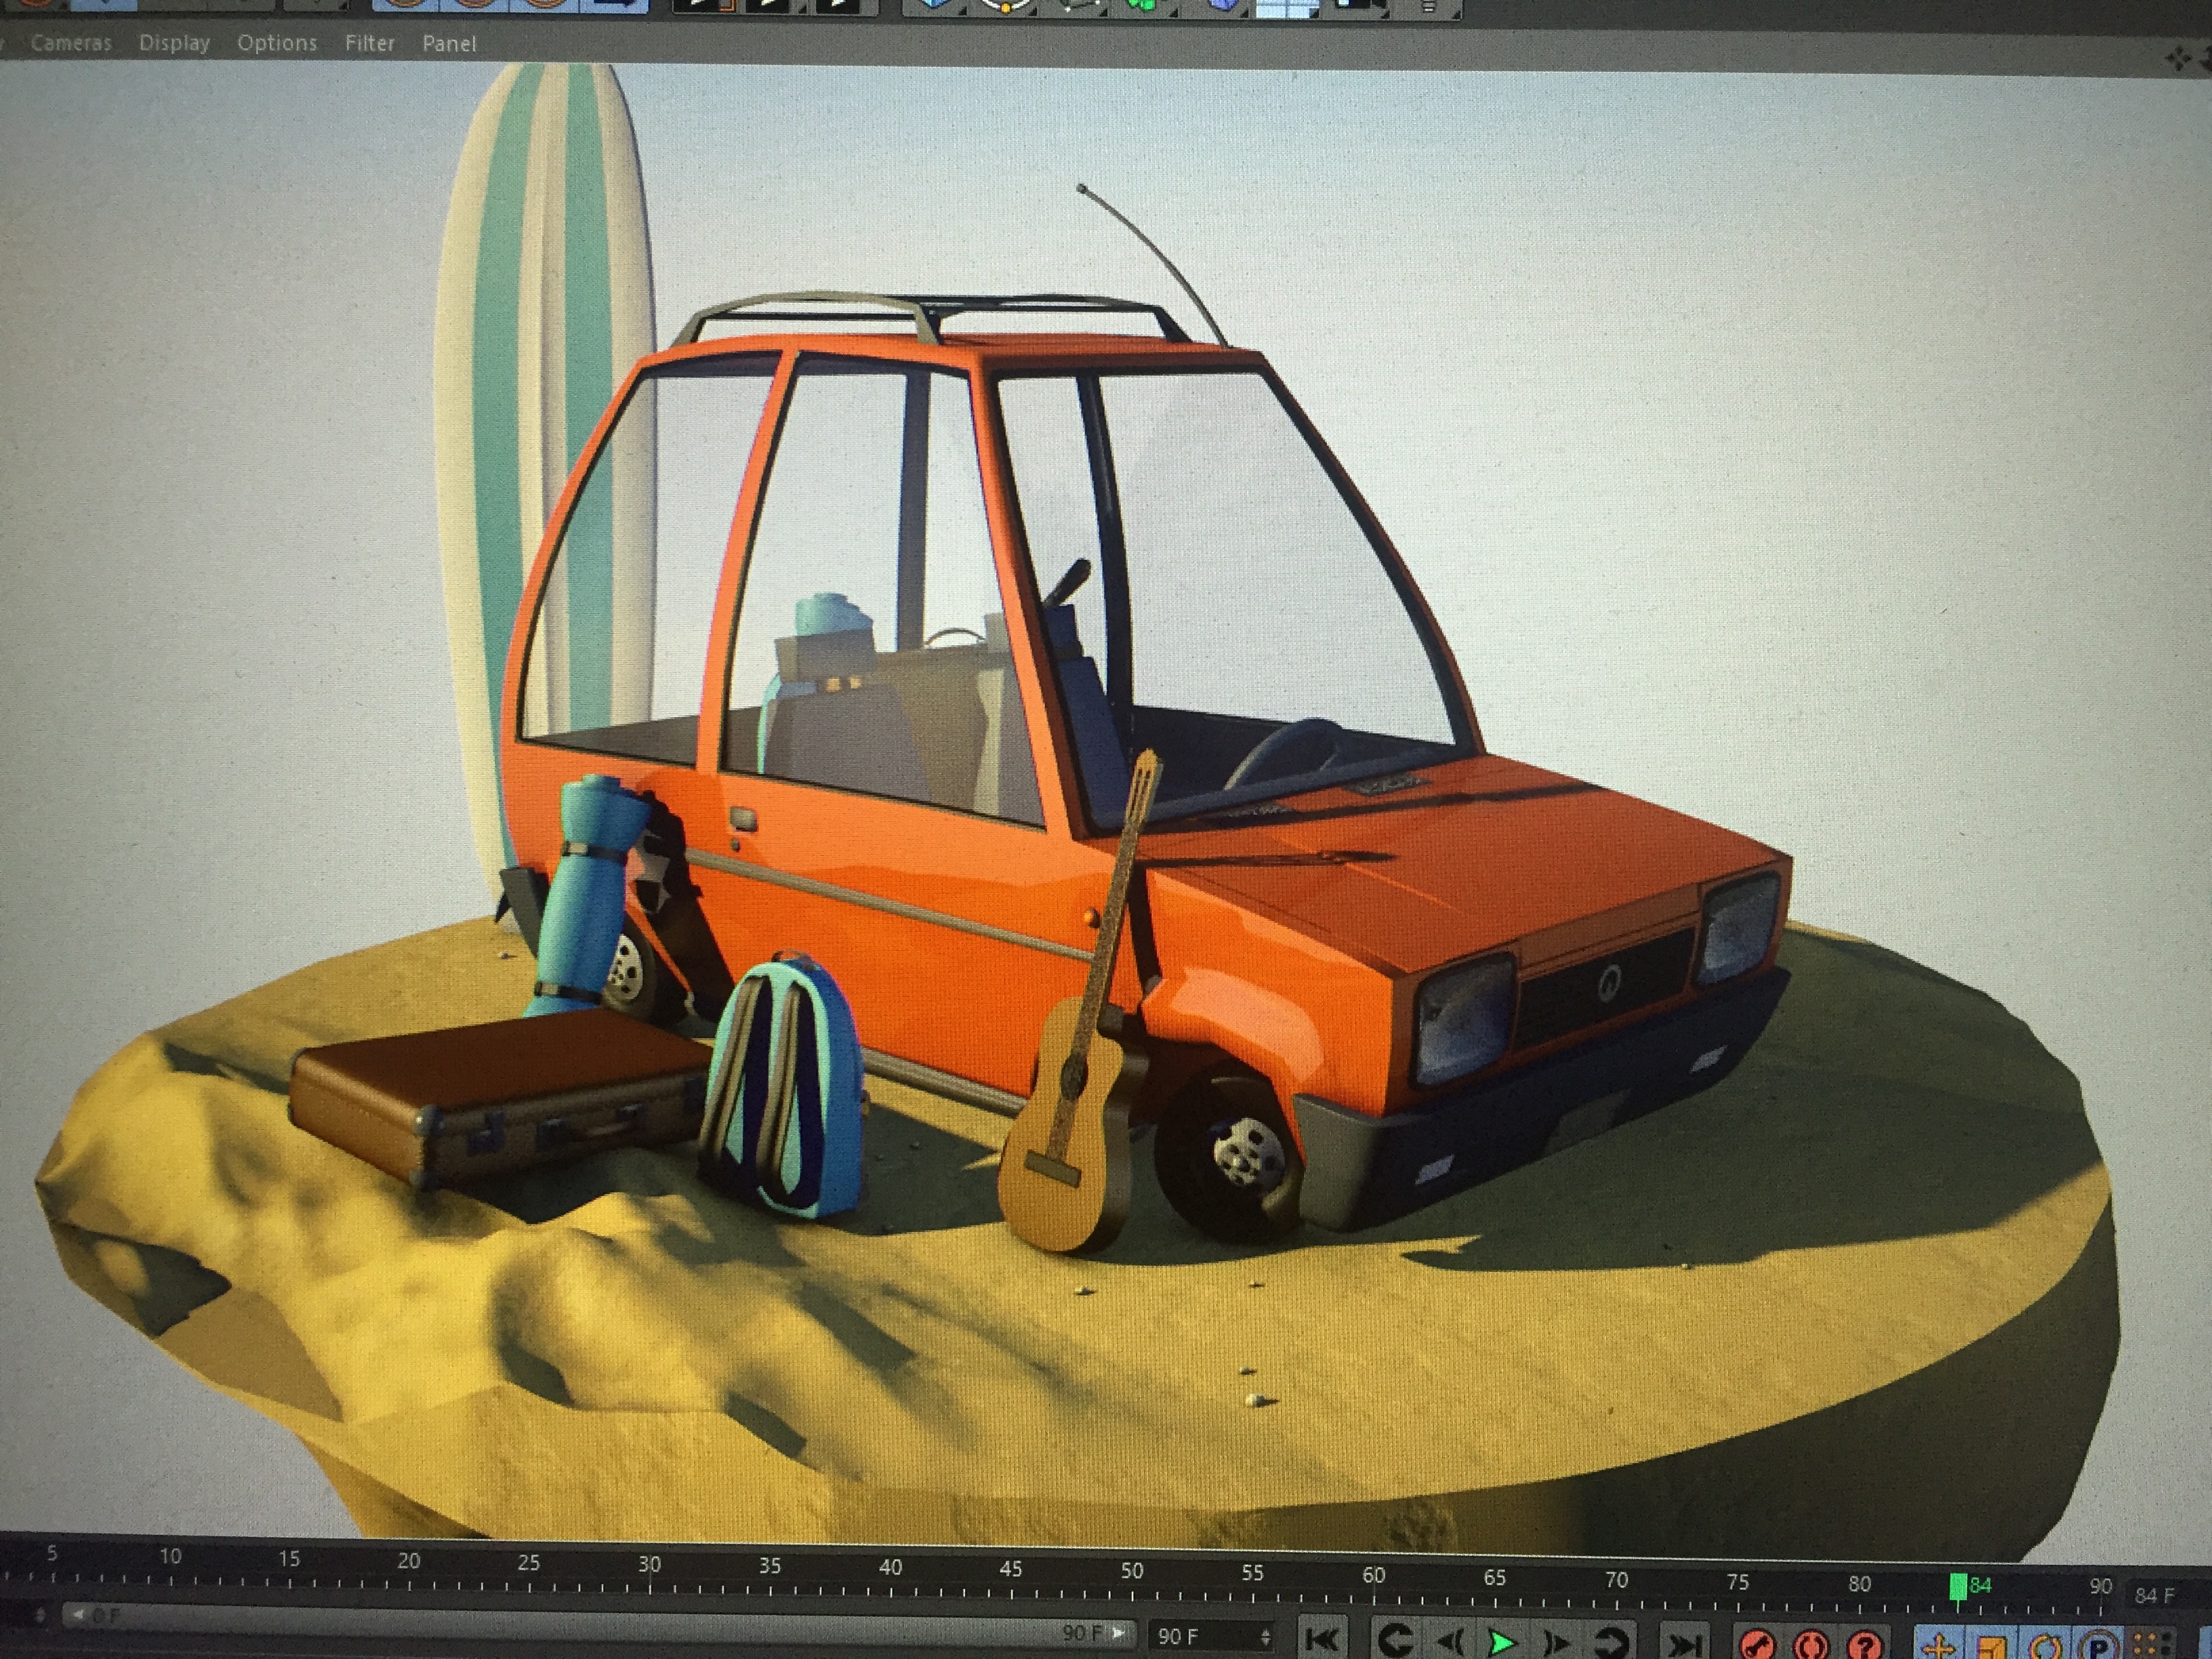Click frame 75 on timeline ruler
The image size is (2212, 1659).
point(1738,1582)
